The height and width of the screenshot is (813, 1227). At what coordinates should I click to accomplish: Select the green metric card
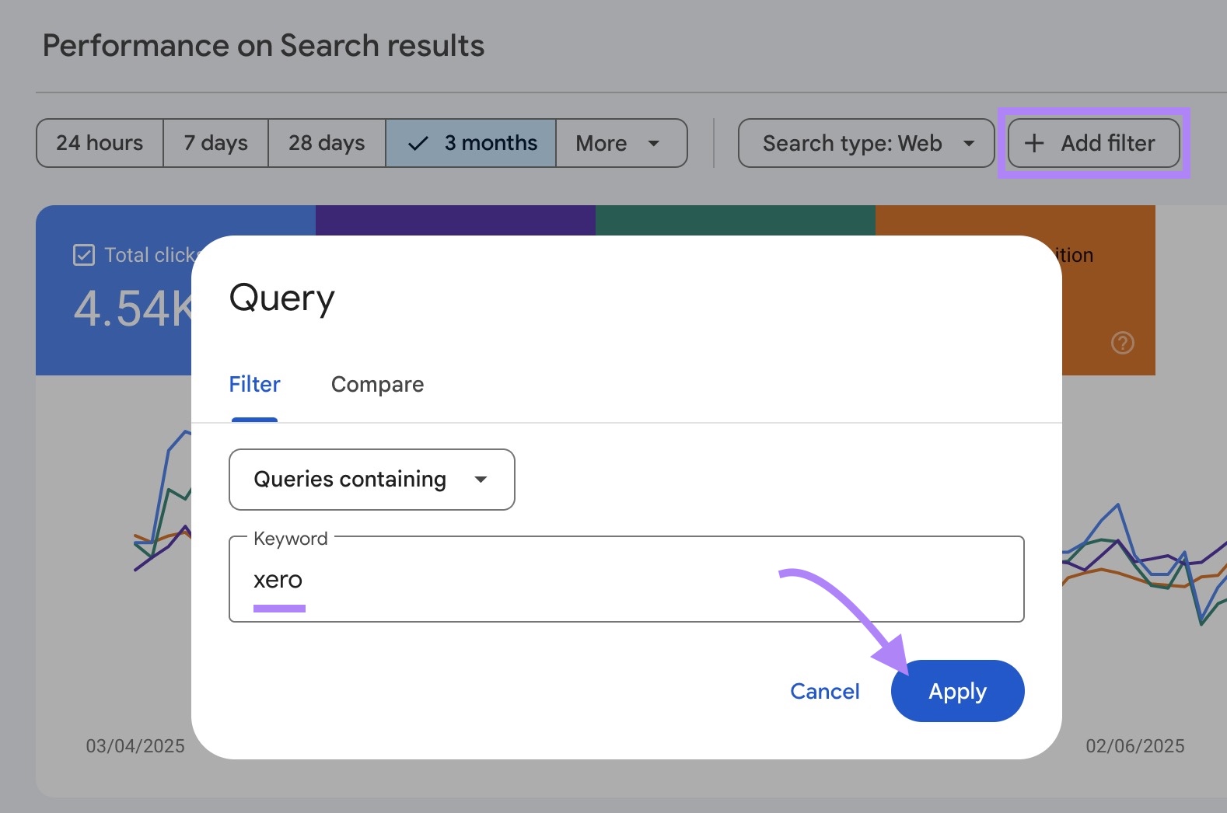click(735, 220)
